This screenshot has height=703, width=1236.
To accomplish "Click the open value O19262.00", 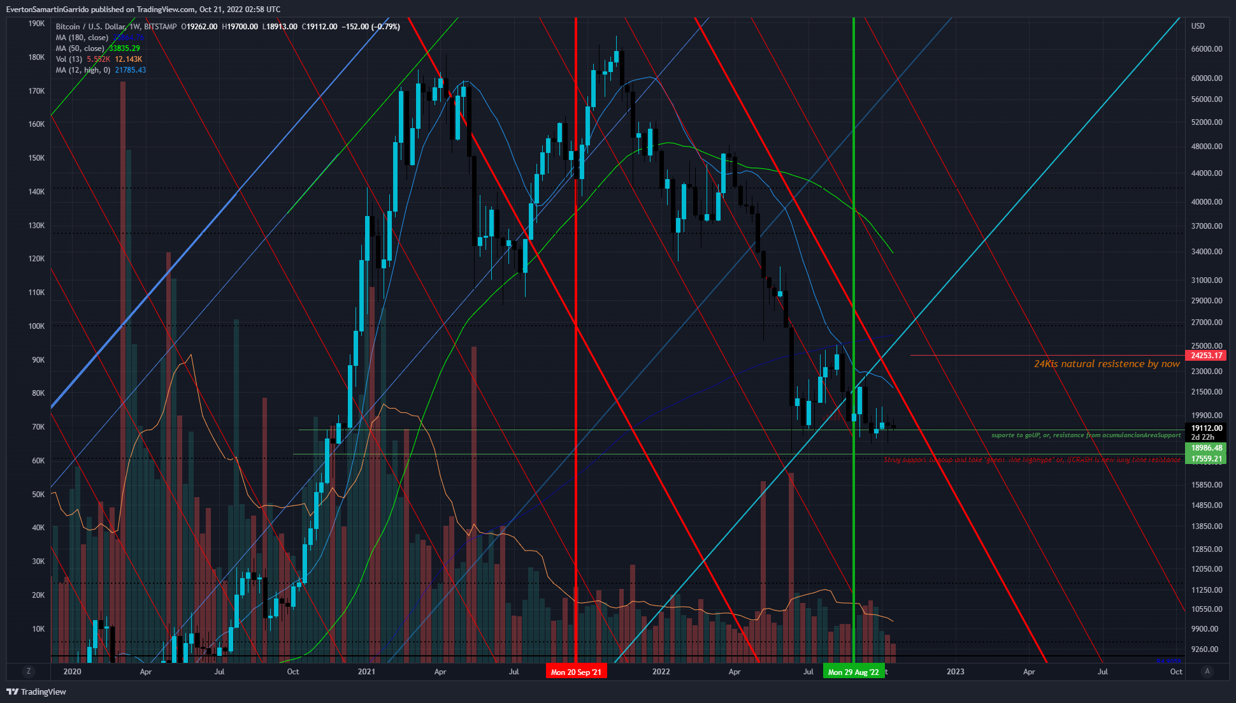I will point(199,27).
